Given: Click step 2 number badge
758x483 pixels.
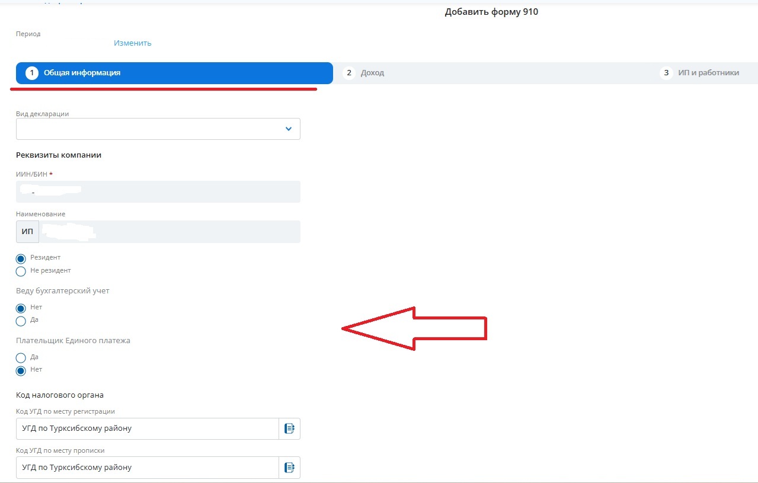Looking at the screenshot, I should pos(349,73).
